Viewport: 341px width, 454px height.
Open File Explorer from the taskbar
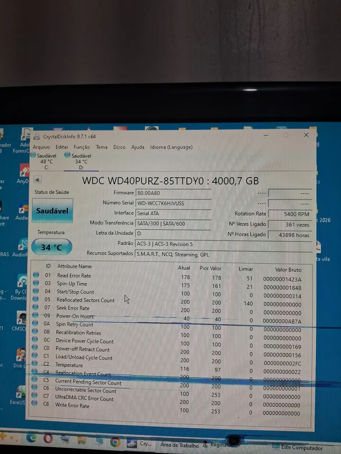pos(82,441)
